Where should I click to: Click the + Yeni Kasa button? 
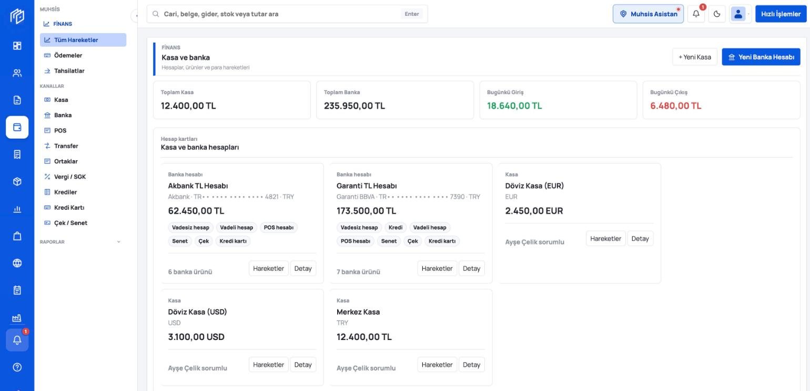tap(695, 57)
